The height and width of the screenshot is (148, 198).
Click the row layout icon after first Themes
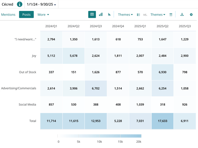click(x=138, y=15)
